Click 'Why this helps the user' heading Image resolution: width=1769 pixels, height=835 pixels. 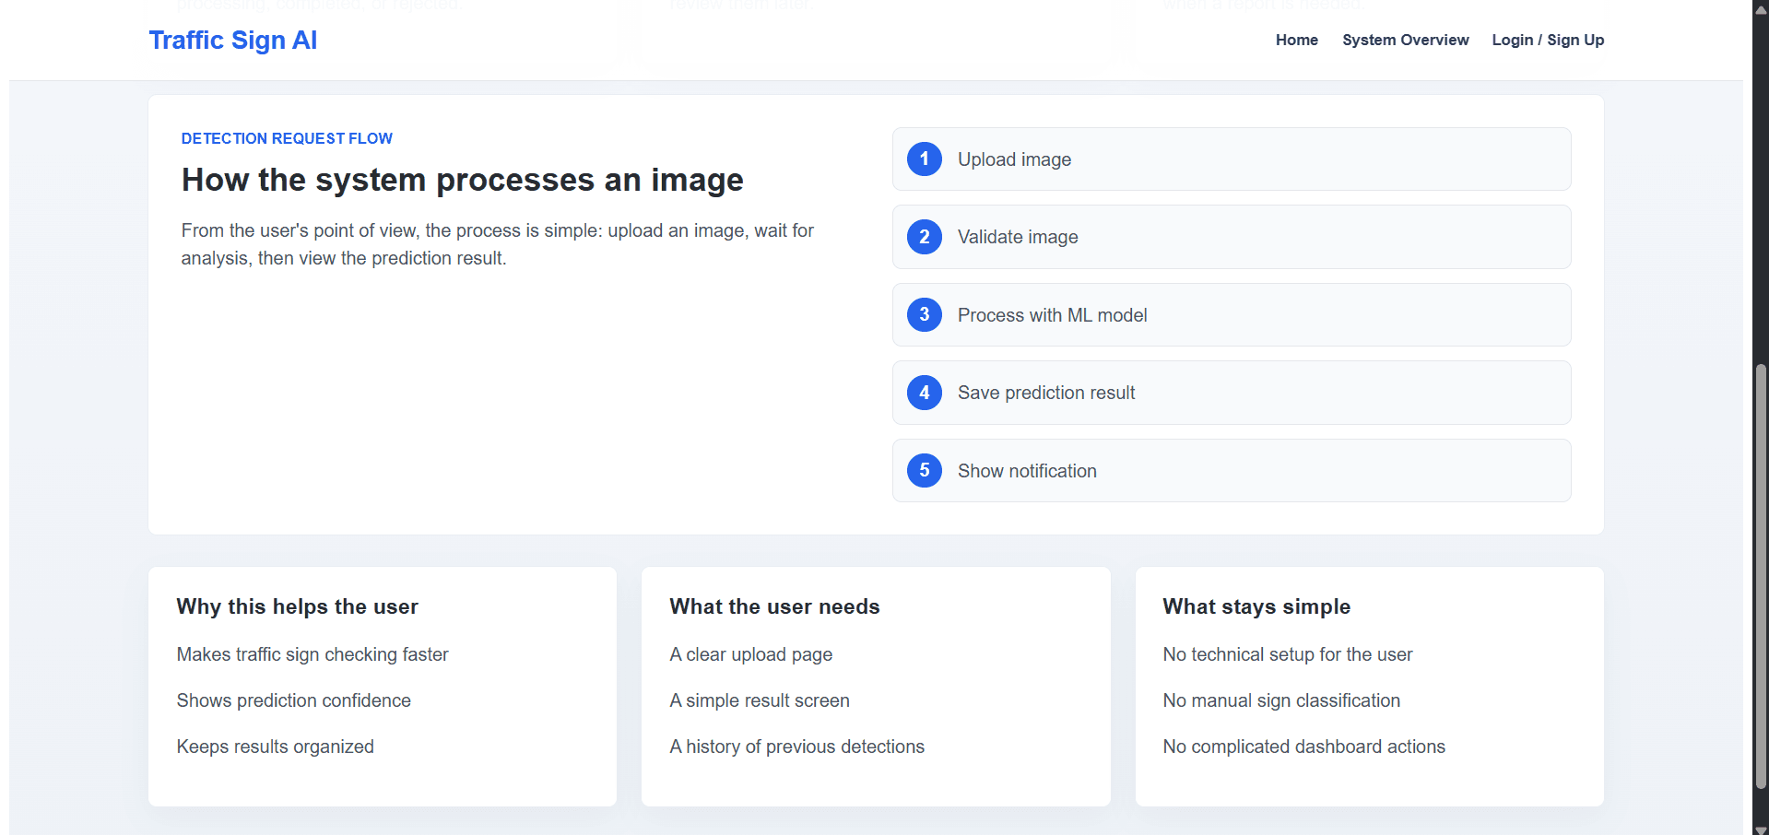point(298,606)
